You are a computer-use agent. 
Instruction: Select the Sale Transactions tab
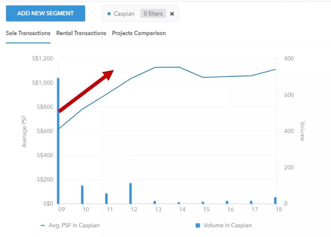[x=28, y=33]
